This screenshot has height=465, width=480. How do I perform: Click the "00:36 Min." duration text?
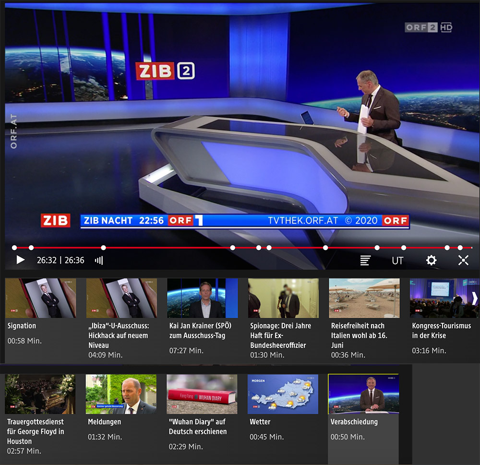pos(348,355)
